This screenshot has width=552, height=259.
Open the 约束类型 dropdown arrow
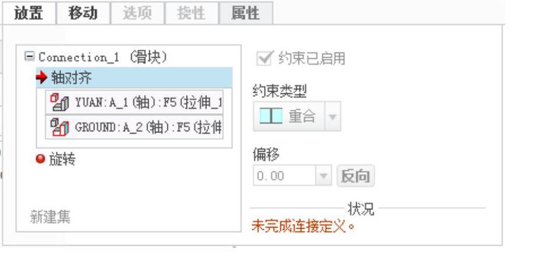click(x=333, y=116)
